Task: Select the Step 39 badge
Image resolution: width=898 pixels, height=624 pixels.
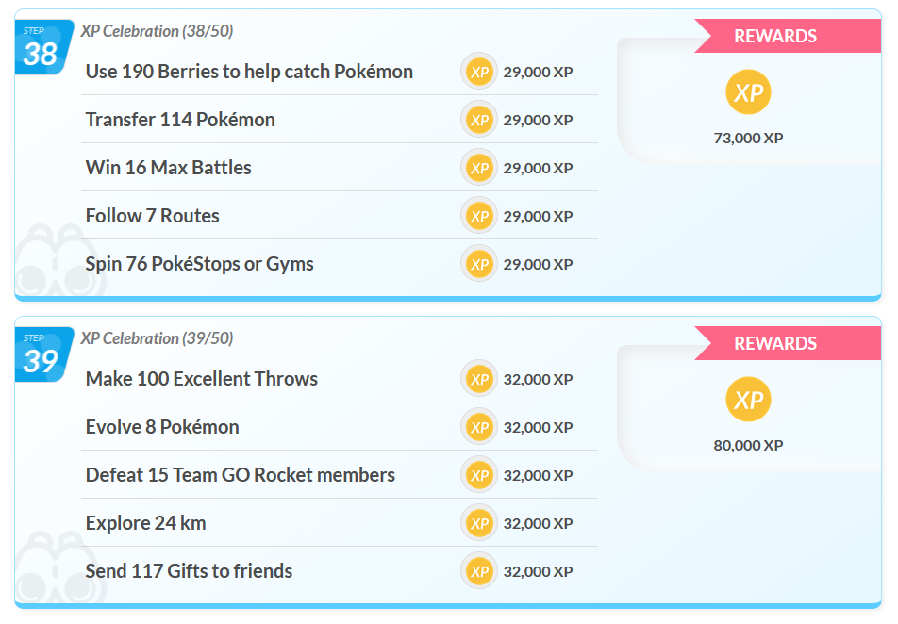Action: coord(41,355)
